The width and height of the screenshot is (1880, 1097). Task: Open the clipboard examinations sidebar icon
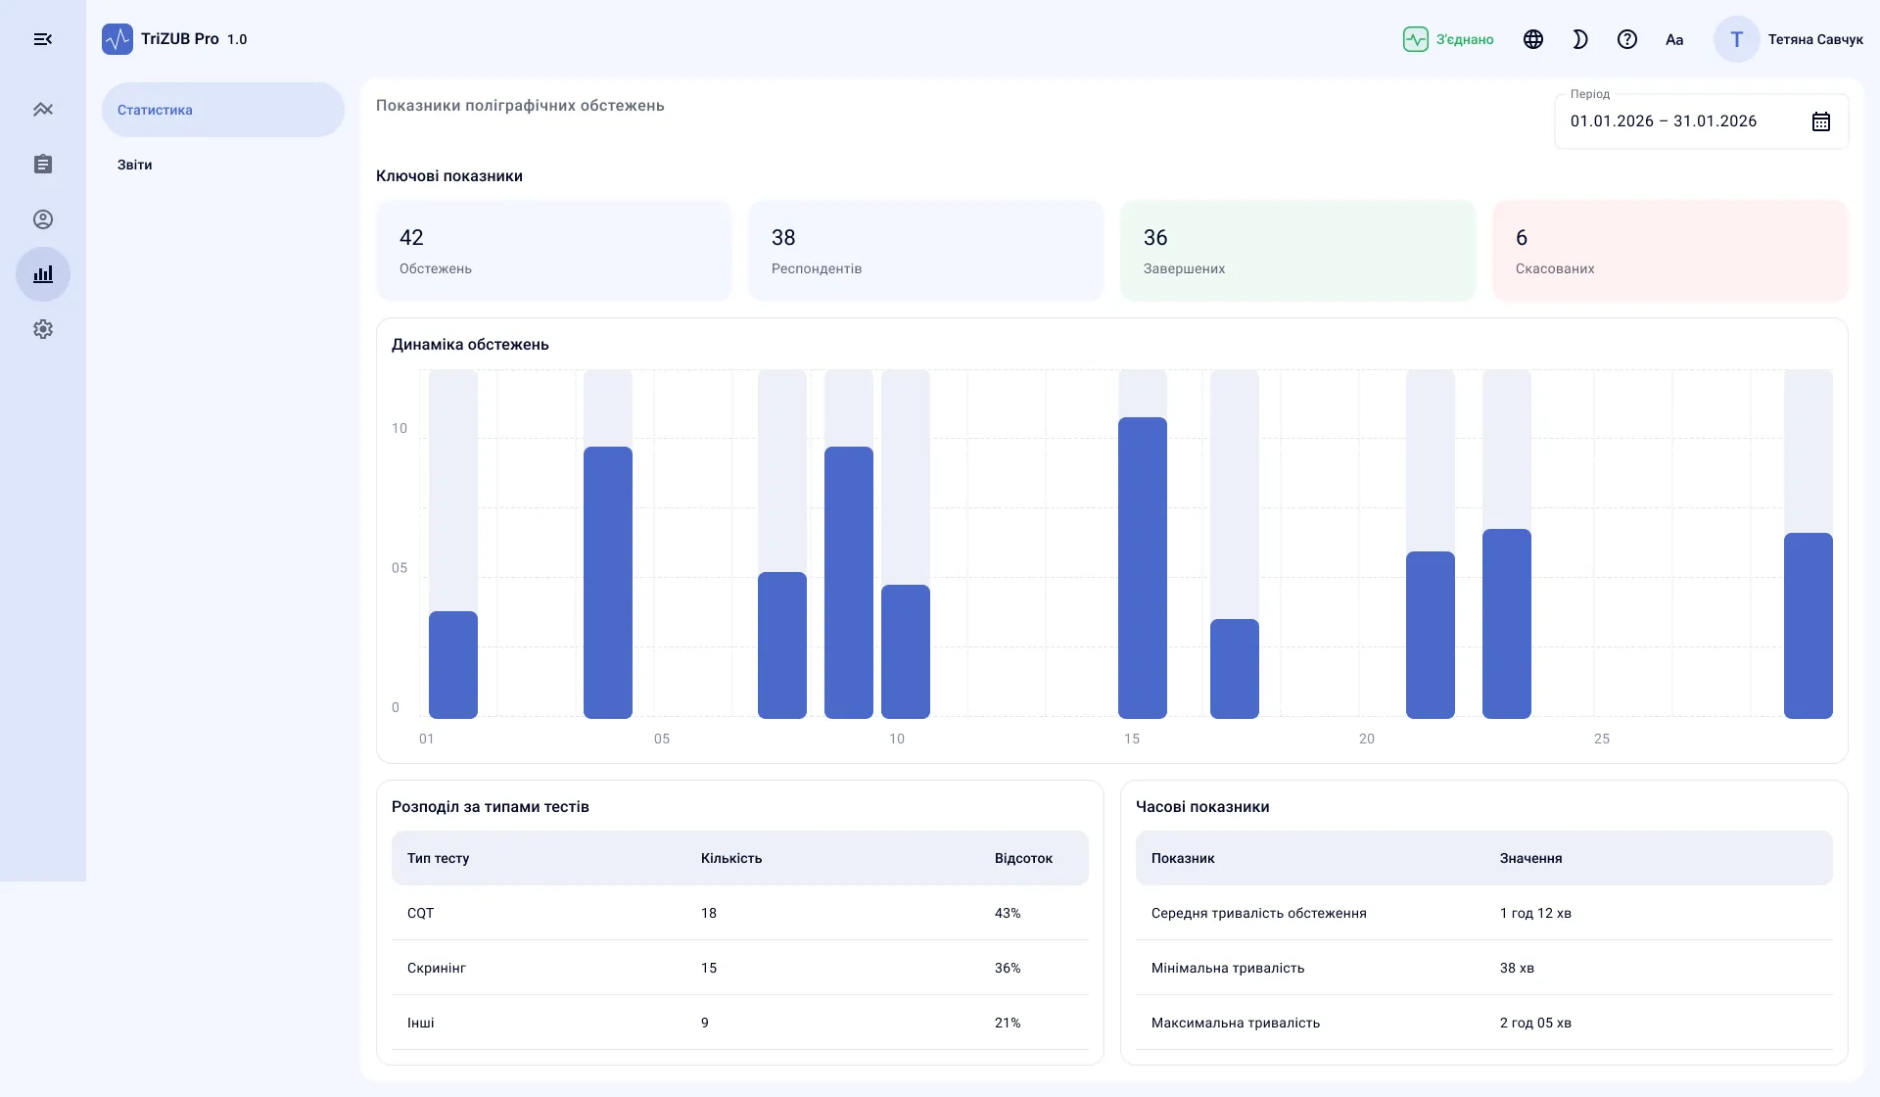(x=43, y=165)
